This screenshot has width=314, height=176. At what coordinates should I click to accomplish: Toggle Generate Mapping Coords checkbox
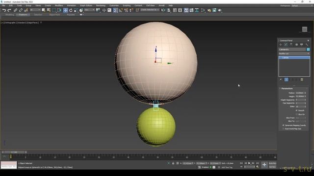tap(284, 125)
